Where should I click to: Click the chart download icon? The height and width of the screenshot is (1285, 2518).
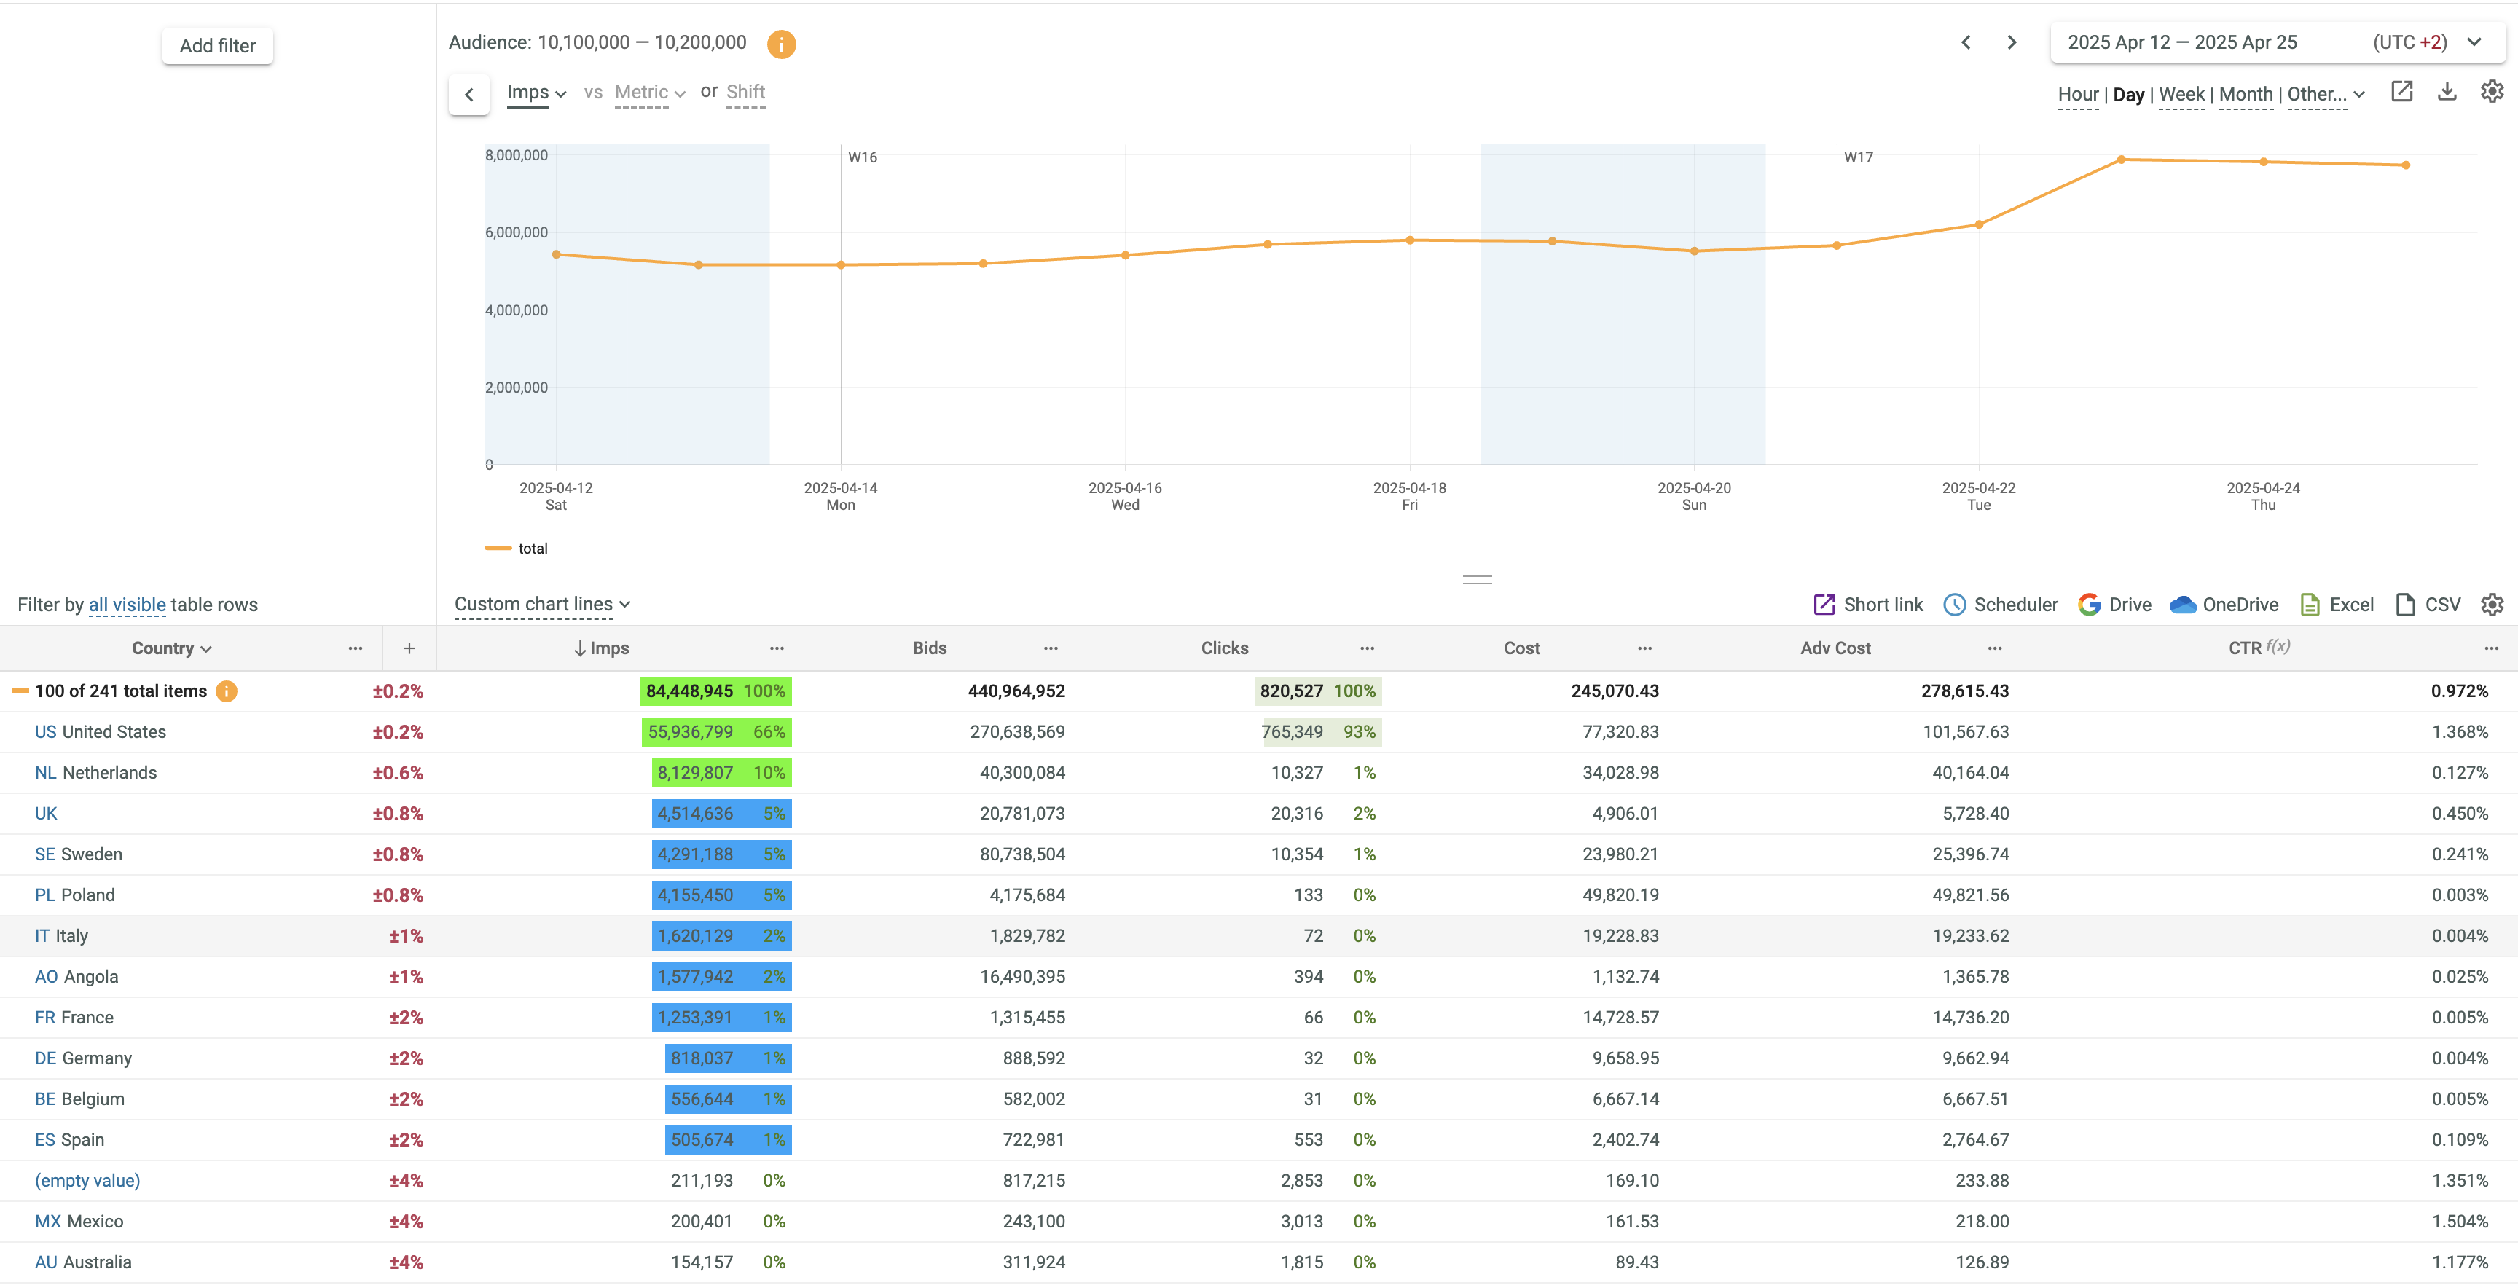click(2447, 92)
